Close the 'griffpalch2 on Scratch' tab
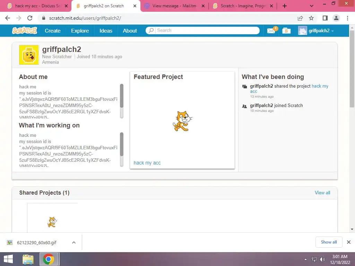Viewport: 355px width, 266px height. tap(135, 6)
